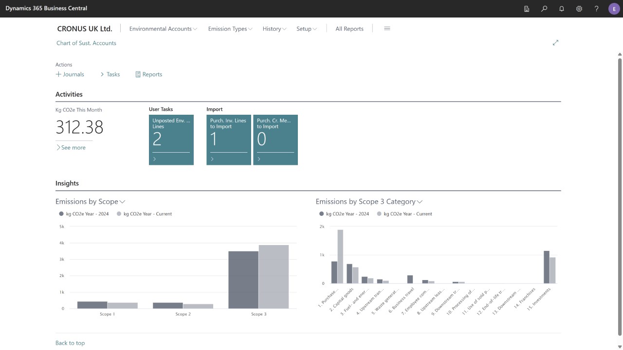Open the Emissions by Scope chart dropdown
Image resolution: width=623 pixels, height=350 pixels.
pyautogui.click(x=91, y=201)
